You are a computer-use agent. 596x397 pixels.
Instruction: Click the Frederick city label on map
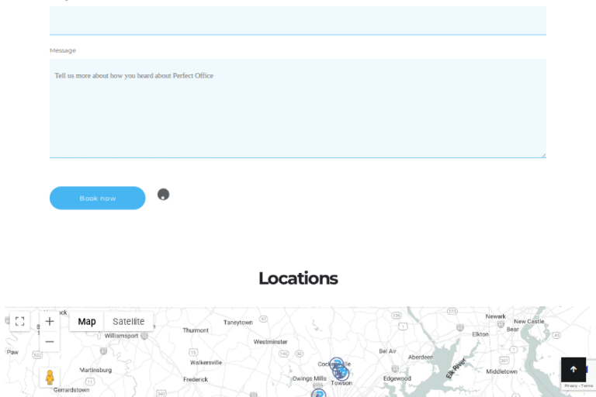(196, 379)
